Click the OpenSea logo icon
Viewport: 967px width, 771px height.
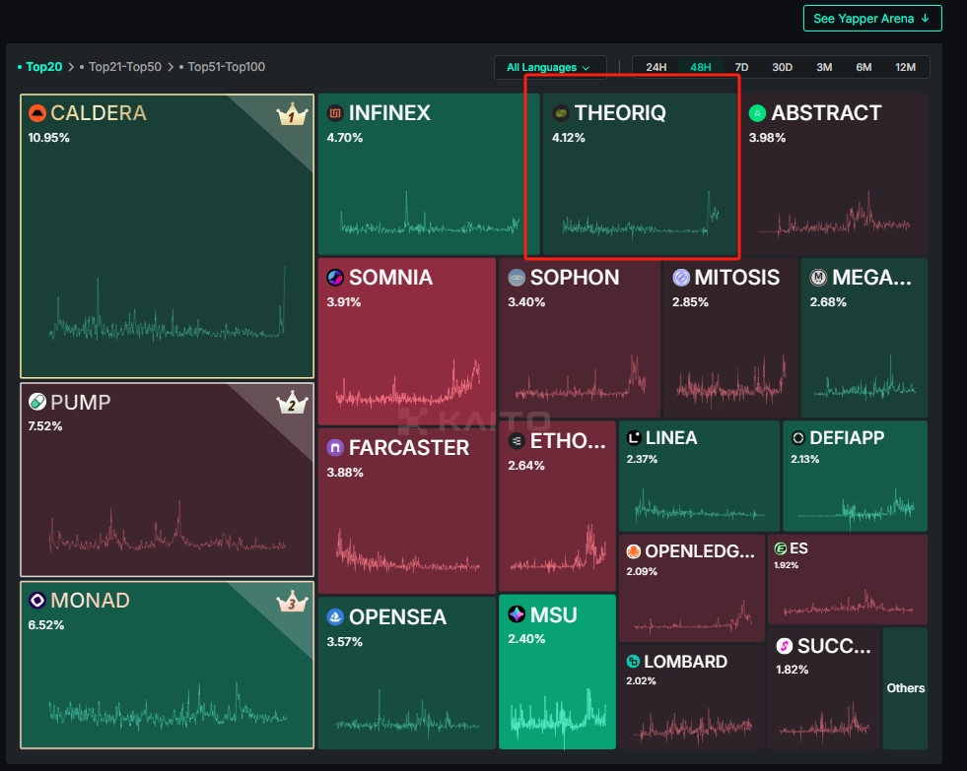tap(335, 617)
